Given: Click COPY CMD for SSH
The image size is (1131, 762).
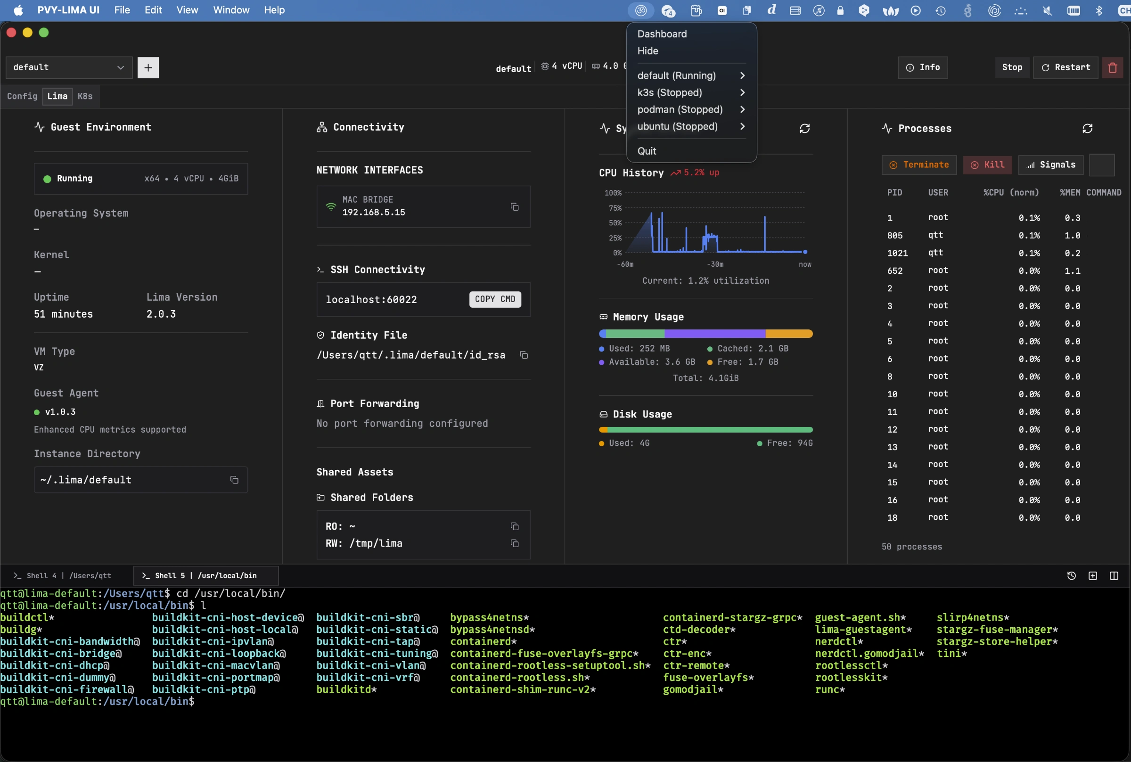Looking at the screenshot, I should point(495,300).
